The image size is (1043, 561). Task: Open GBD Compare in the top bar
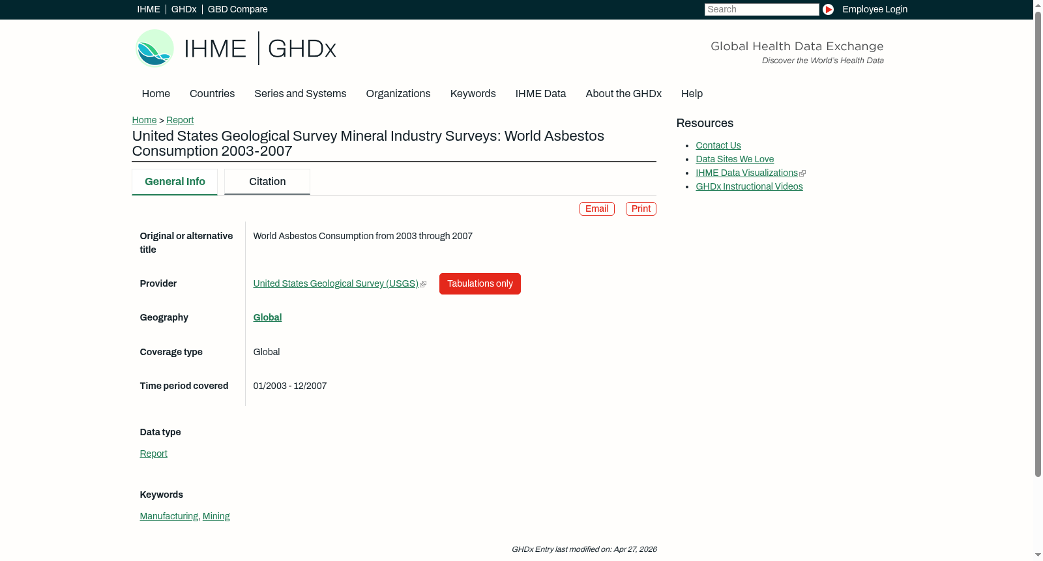point(237,9)
